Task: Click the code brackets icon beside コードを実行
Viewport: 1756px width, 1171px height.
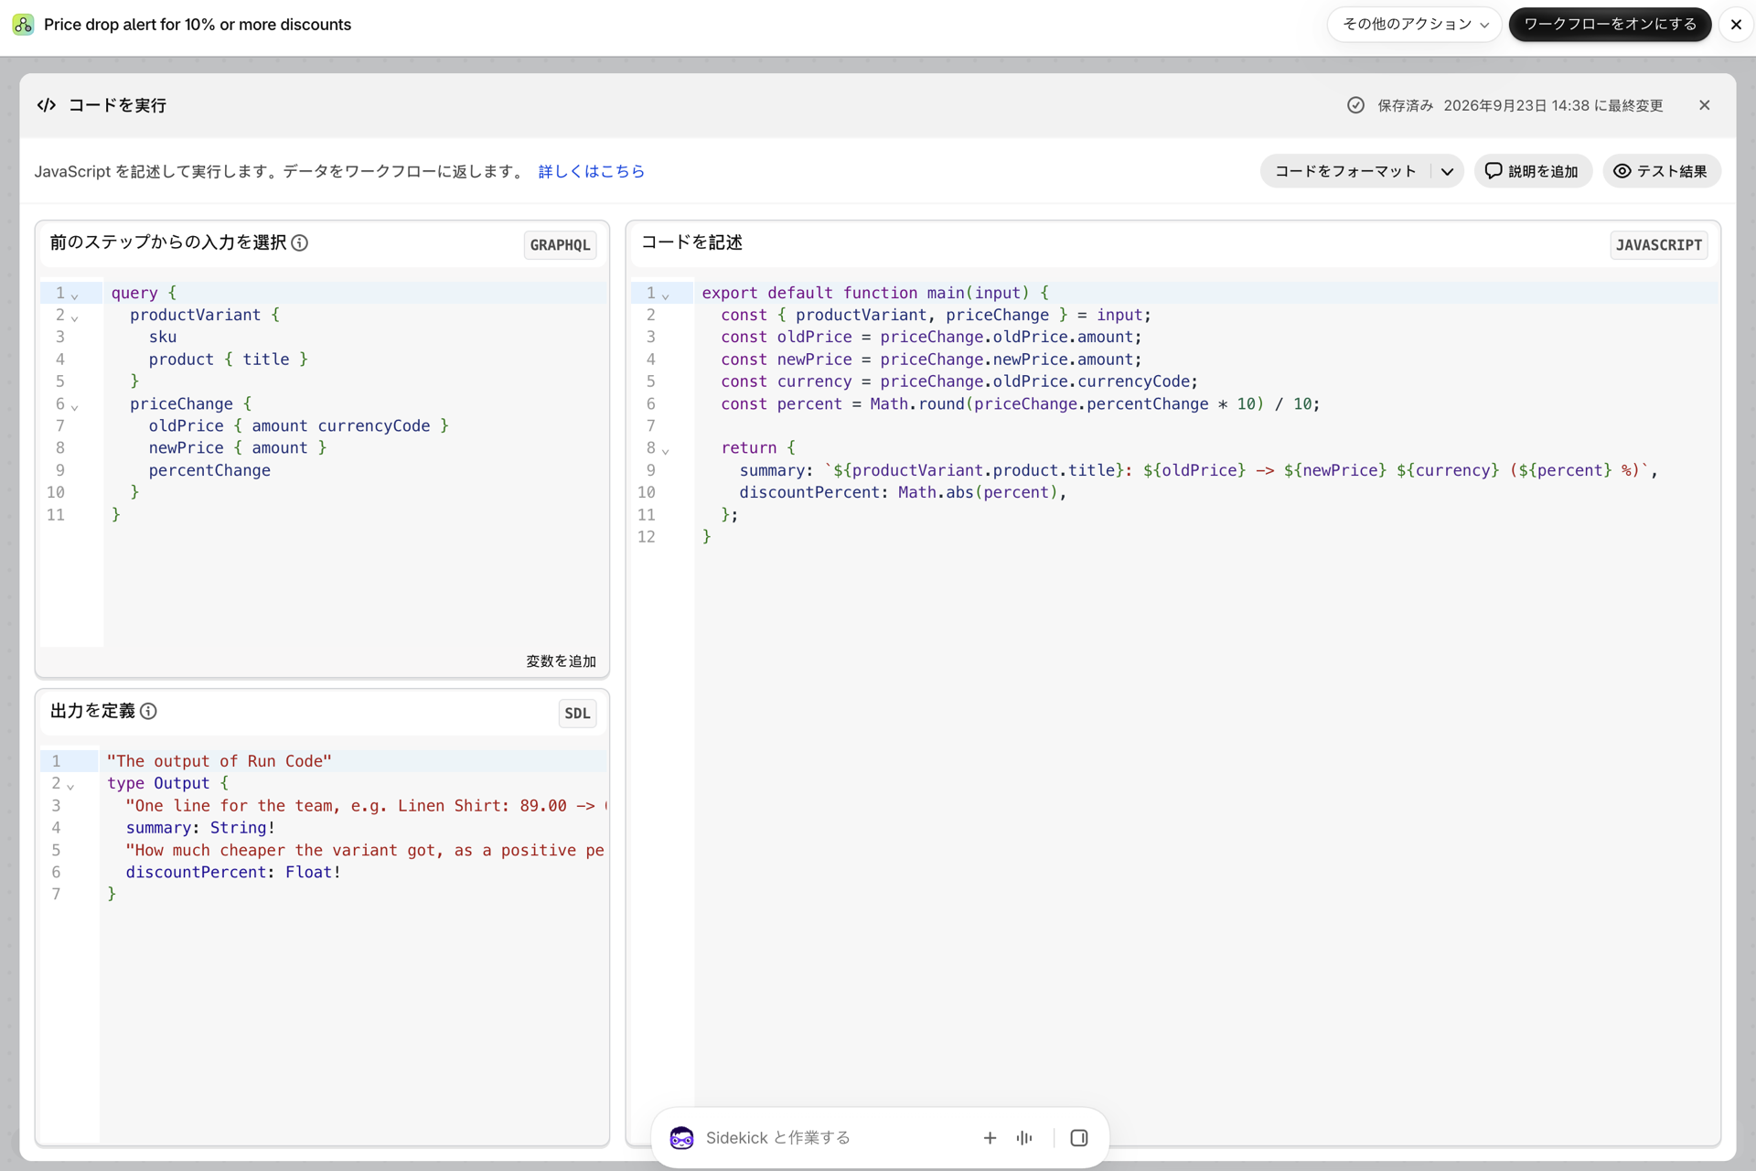Action: click(x=47, y=105)
